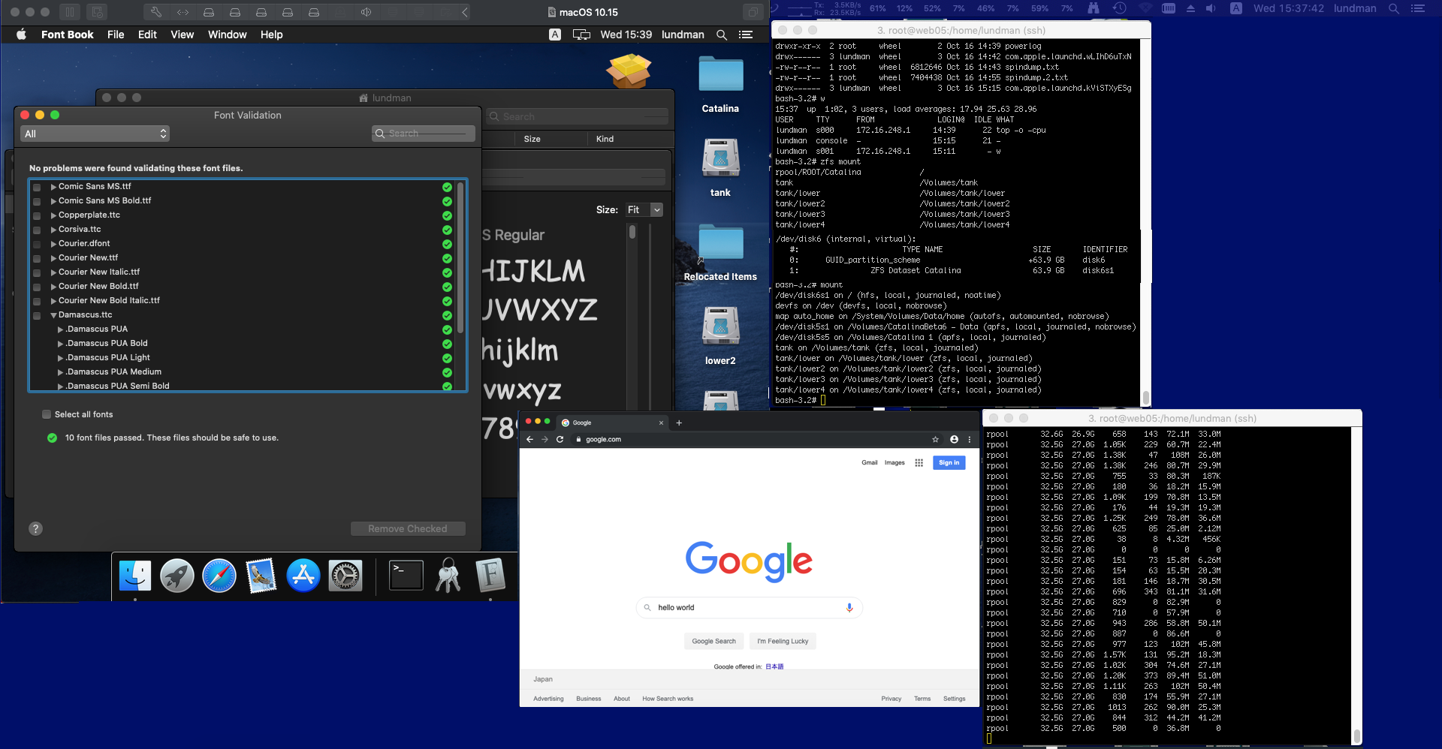Launch Launchpad rocket icon in Dock
This screenshot has height=749, width=1442.
[177, 576]
